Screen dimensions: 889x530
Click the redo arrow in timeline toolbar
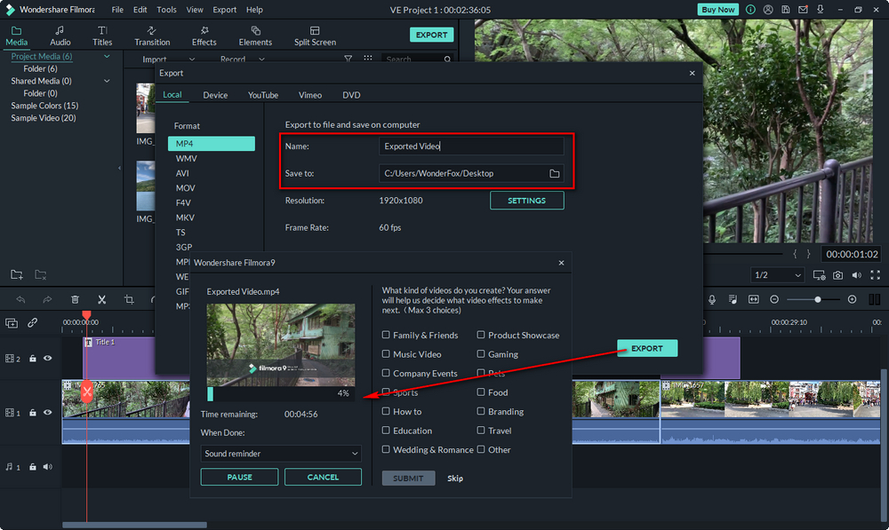click(x=47, y=299)
